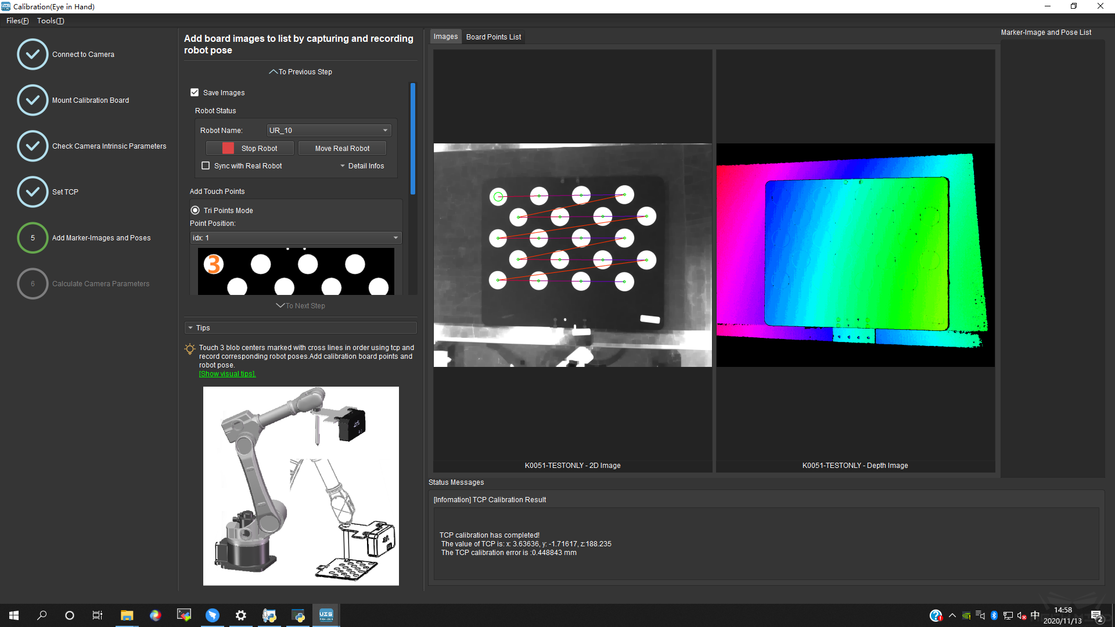Click step 6 Calculate Camera Parameters icon
Viewport: 1115px width, 627px height.
pyautogui.click(x=33, y=284)
